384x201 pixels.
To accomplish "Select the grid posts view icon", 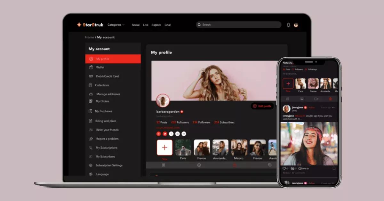I will (164, 165).
